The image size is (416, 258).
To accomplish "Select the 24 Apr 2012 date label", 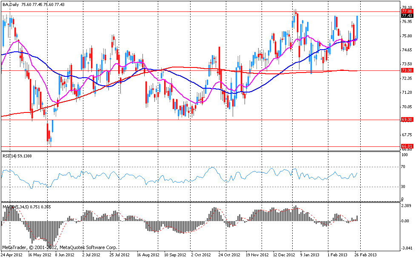I will [12, 255].
